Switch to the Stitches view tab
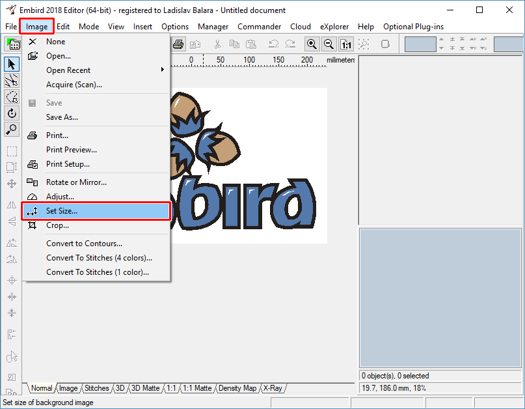 click(x=96, y=388)
